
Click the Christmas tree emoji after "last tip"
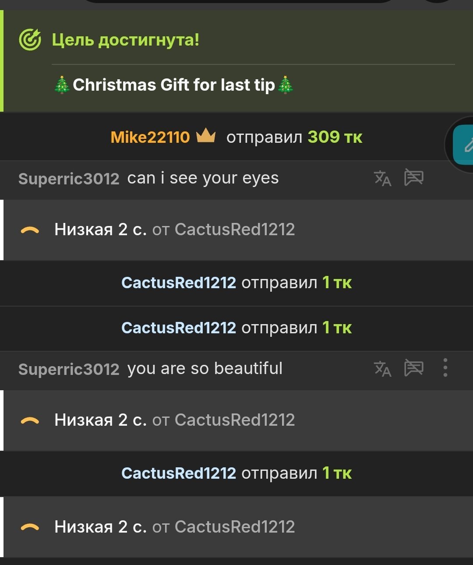[286, 85]
